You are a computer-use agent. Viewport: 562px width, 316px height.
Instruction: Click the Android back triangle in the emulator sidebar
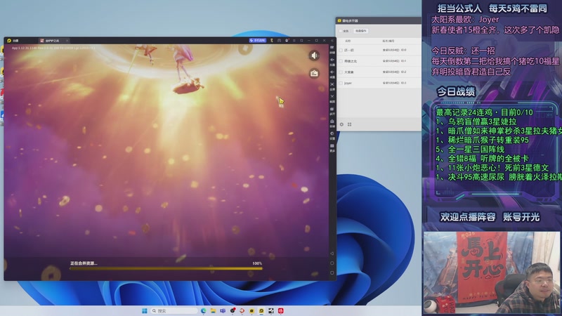coord(332,254)
